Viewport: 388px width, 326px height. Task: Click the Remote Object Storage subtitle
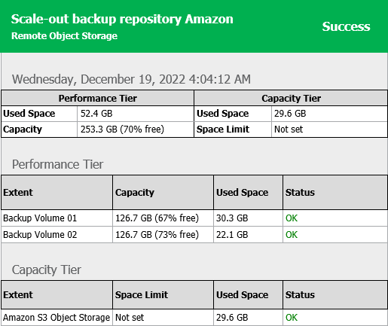(64, 36)
